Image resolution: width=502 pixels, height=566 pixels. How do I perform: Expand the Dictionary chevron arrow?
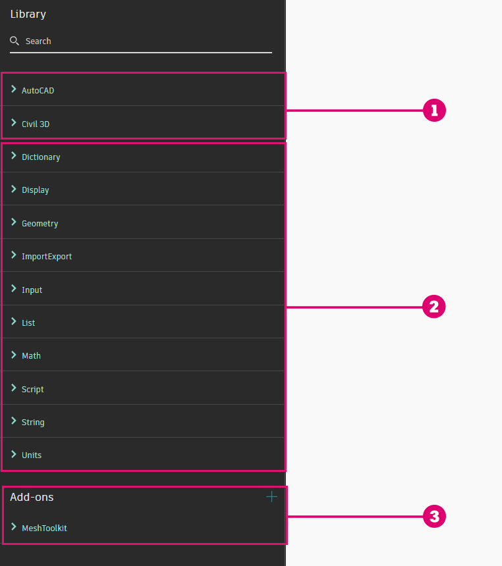[x=14, y=157]
